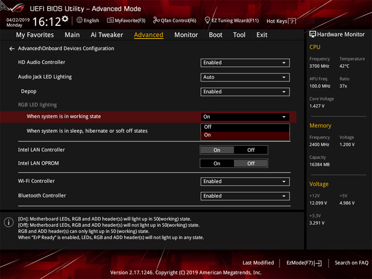Select English language option
Viewport: 372px width, 279px height.
point(91,21)
